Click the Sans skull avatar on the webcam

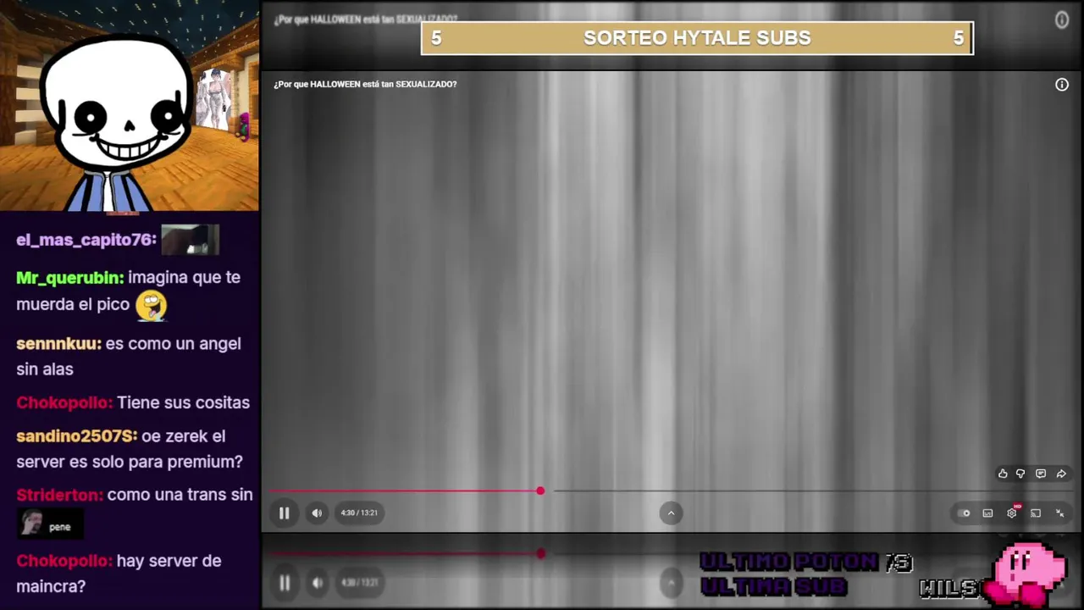(x=116, y=123)
